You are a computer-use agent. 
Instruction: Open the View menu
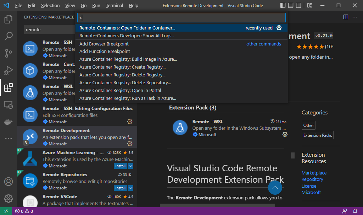70,5
